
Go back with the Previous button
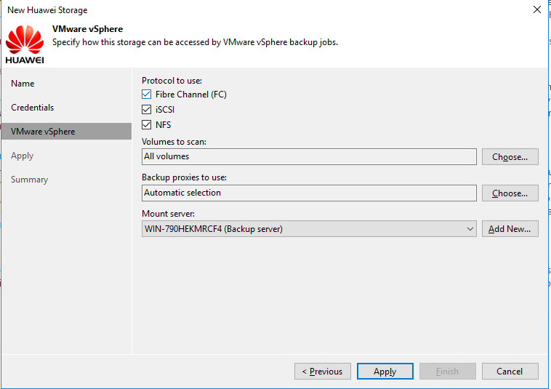coord(322,371)
